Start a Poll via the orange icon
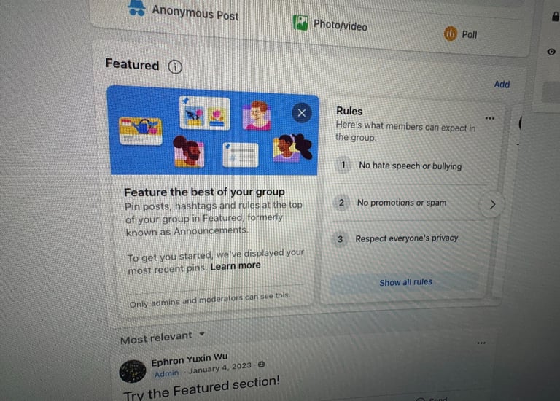 tap(451, 34)
